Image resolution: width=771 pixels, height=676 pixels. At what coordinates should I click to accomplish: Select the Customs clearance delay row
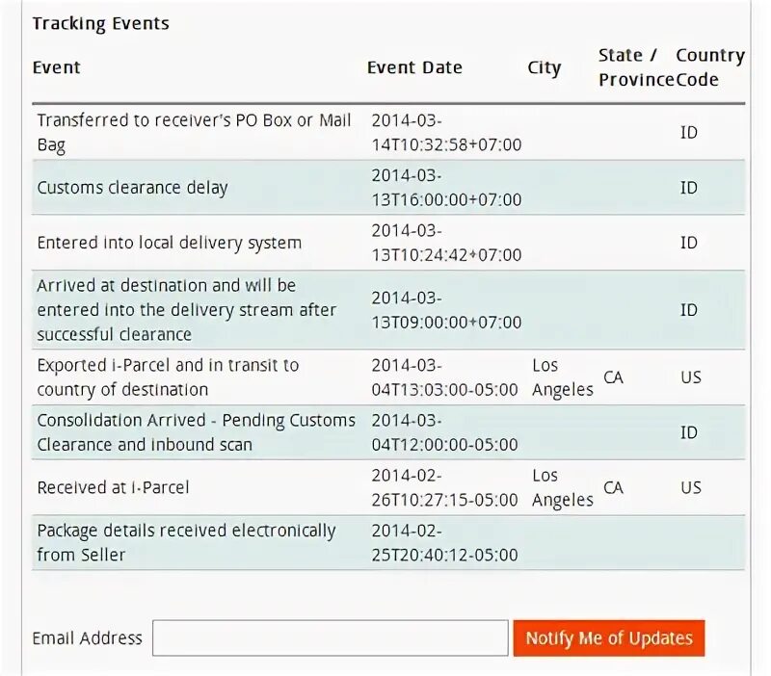[388, 187]
